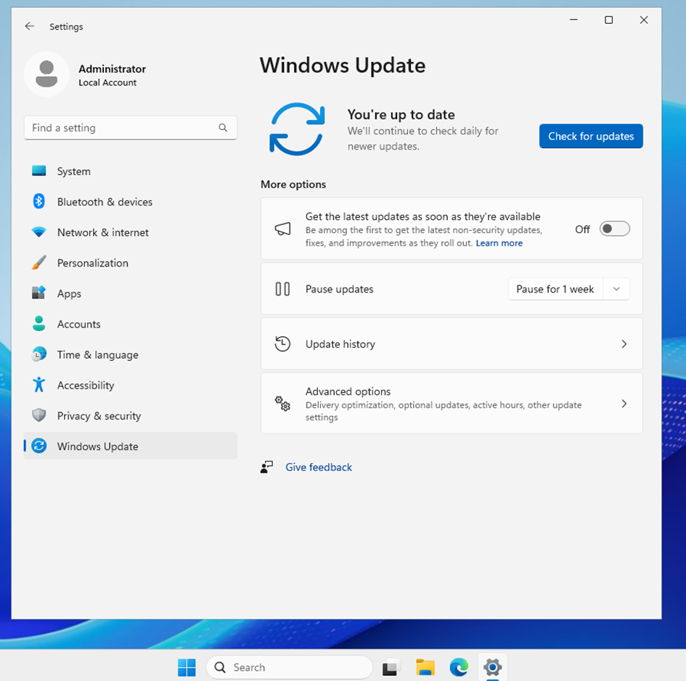The image size is (686, 681).
Task: Select Time & language label
Action: coord(97,354)
